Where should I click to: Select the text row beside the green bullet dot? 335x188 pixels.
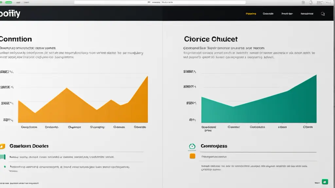click(70, 168)
